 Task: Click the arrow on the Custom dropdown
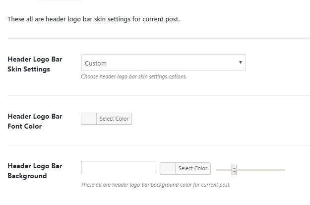[241, 63]
